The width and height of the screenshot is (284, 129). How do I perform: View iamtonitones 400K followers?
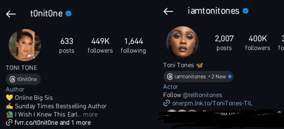(258, 43)
